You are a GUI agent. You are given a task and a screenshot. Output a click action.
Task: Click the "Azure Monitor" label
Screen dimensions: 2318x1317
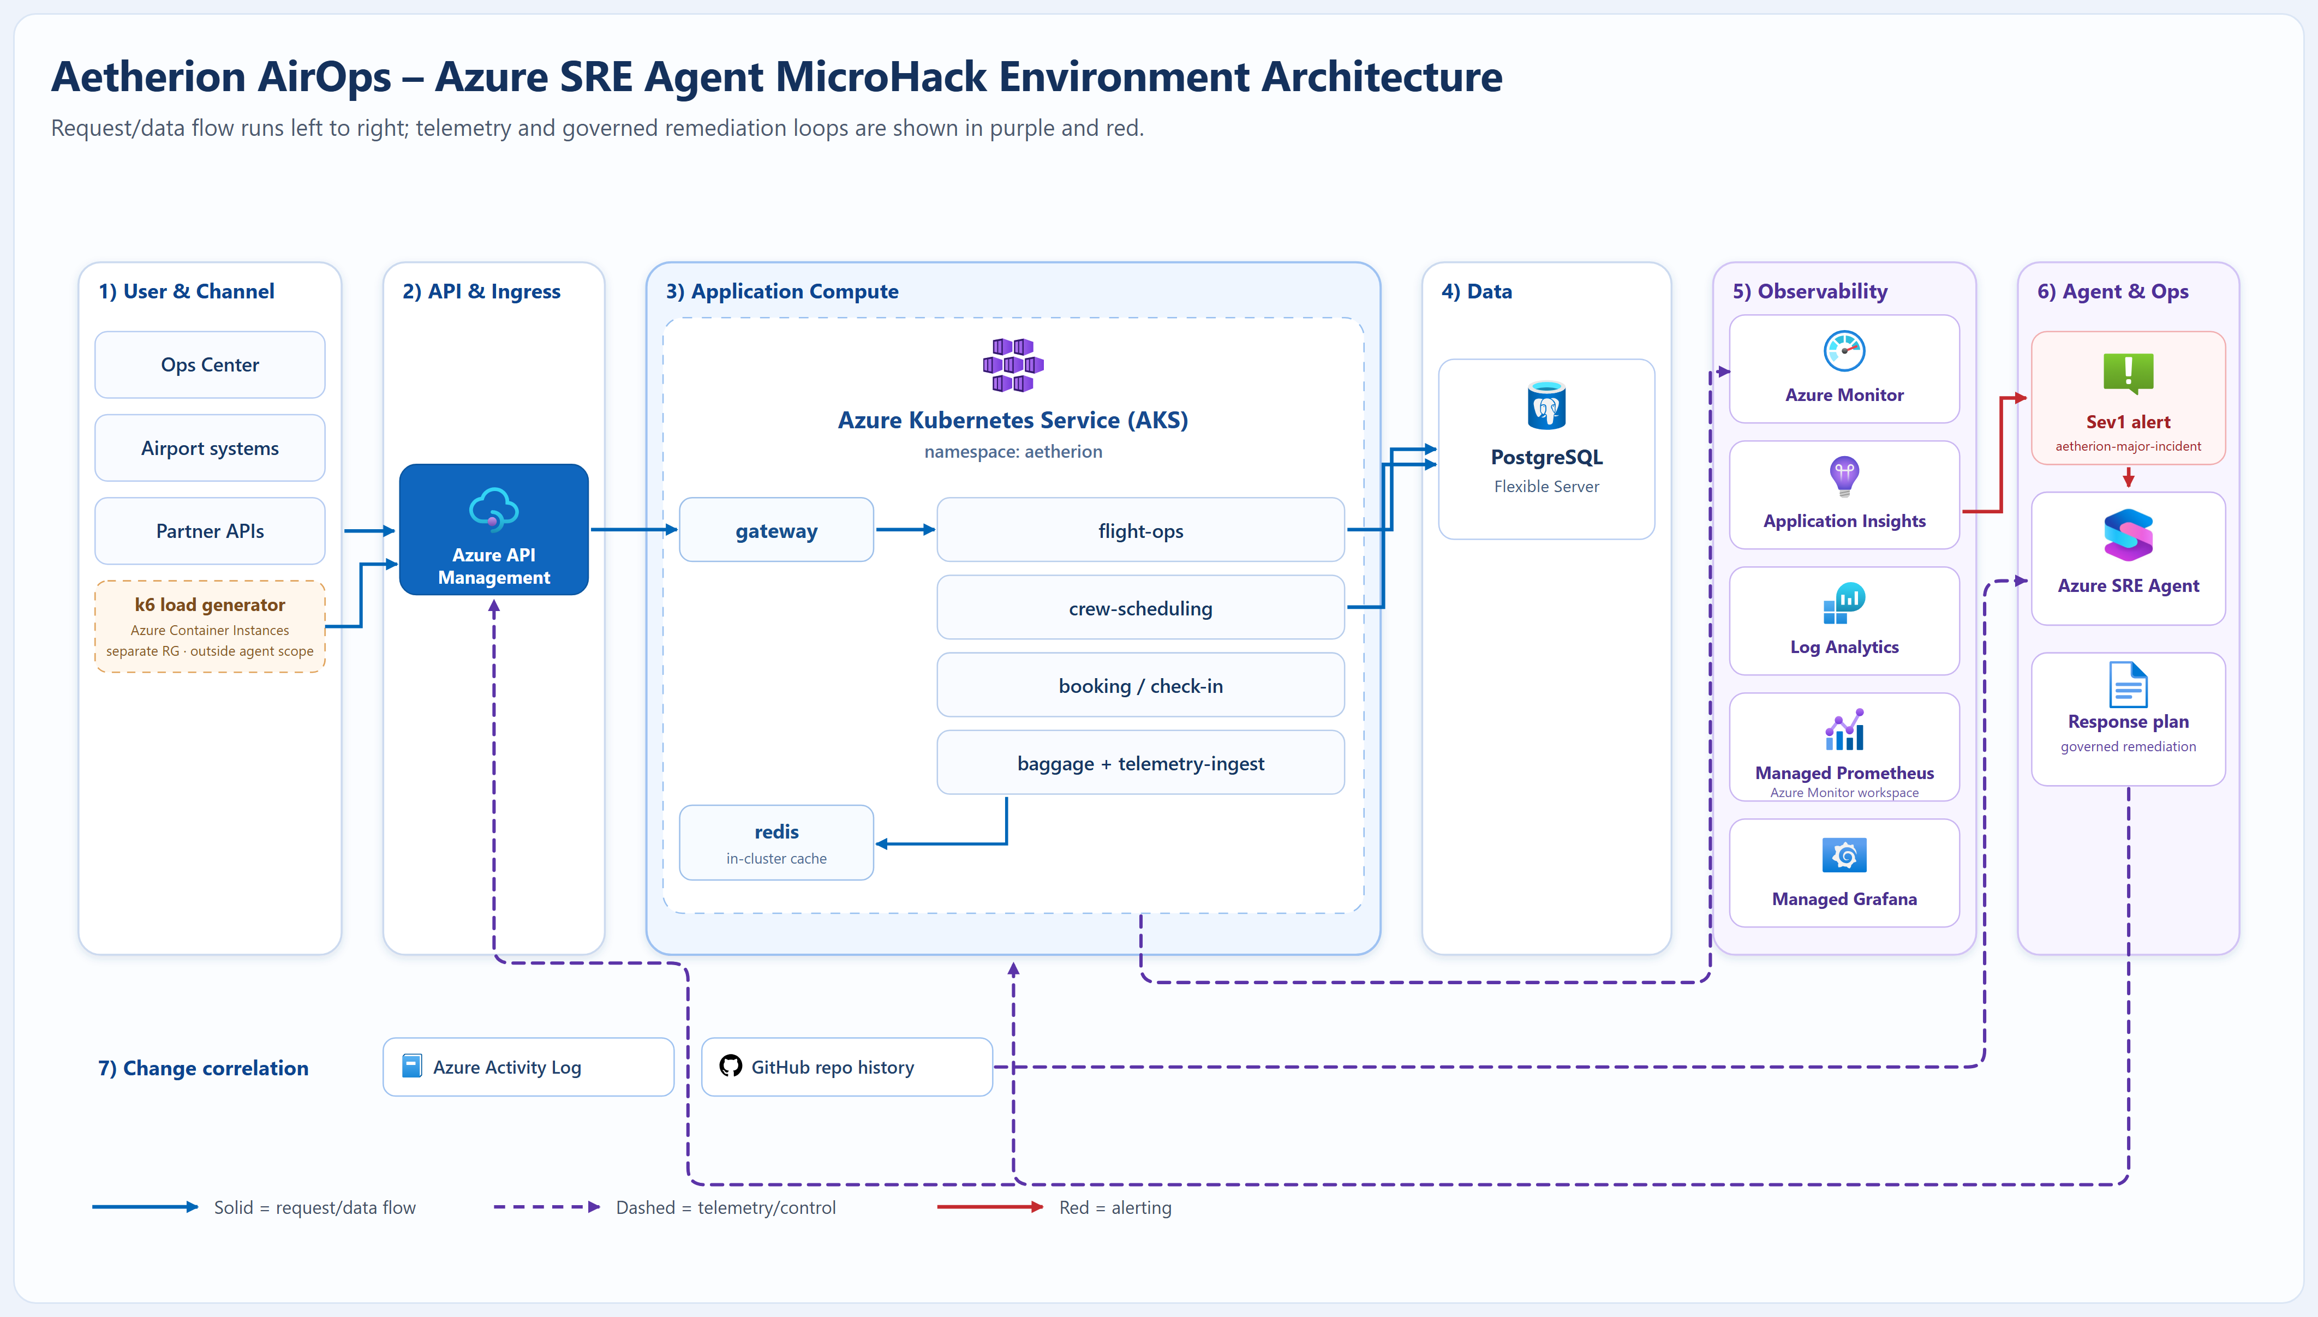tap(1844, 394)
